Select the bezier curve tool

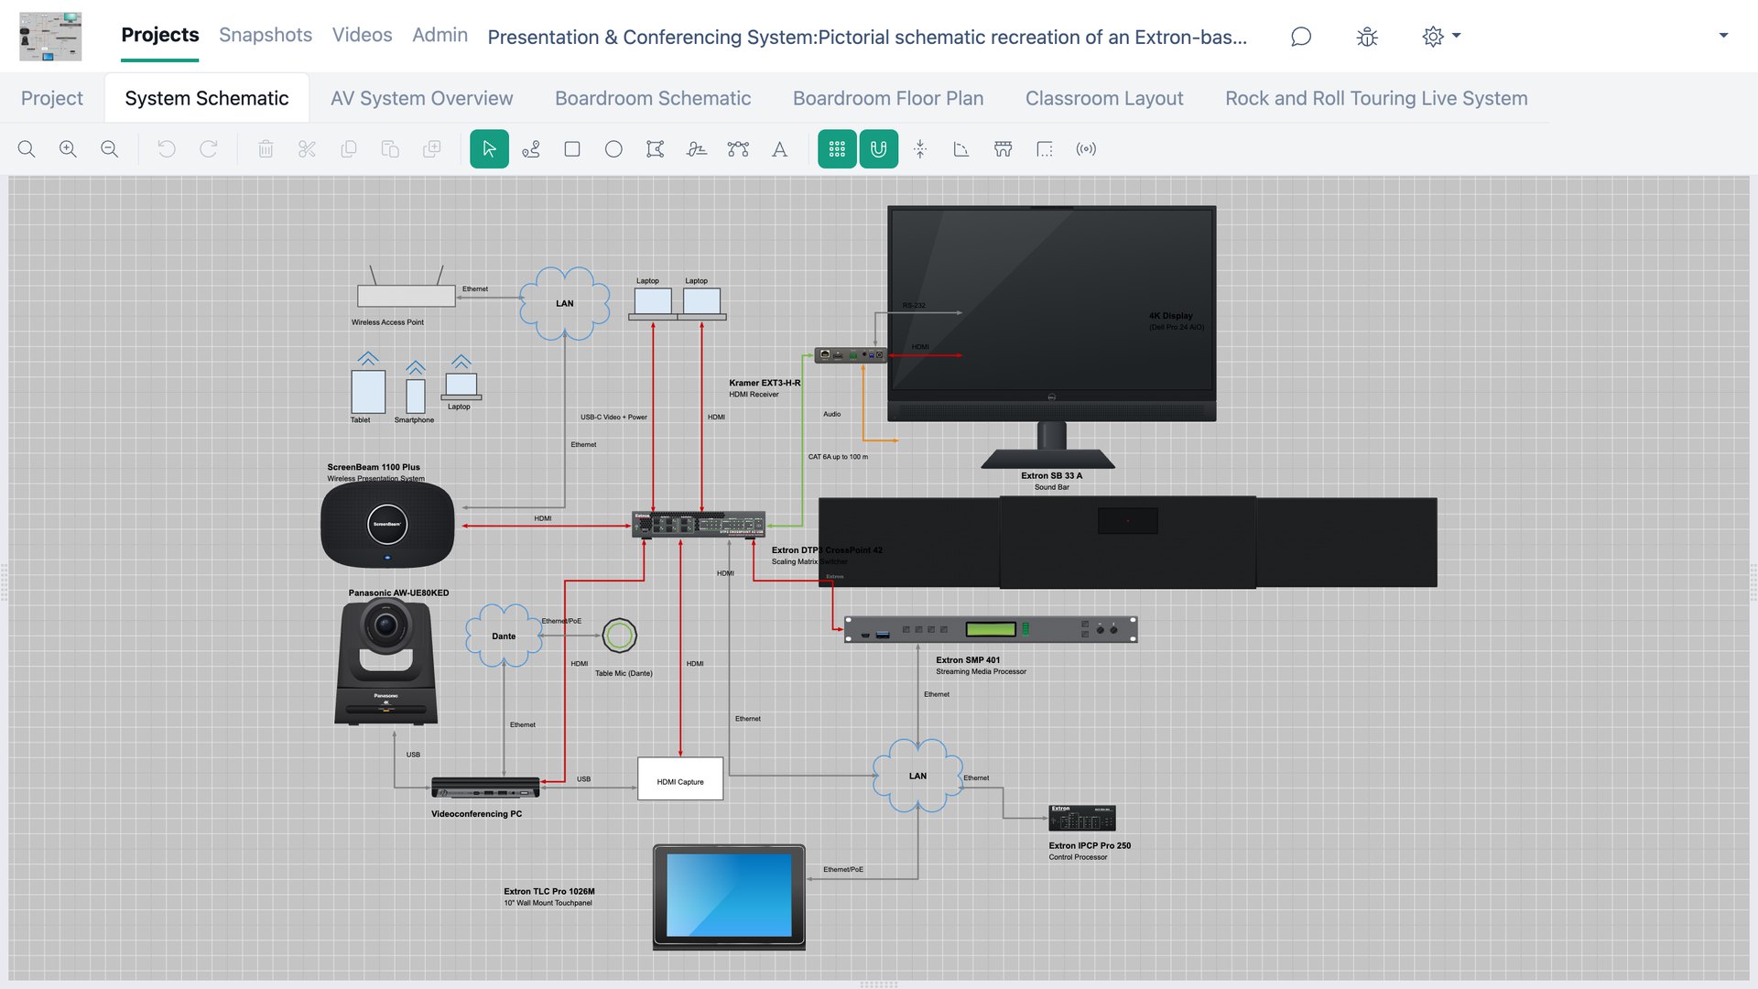pos(738,149)
